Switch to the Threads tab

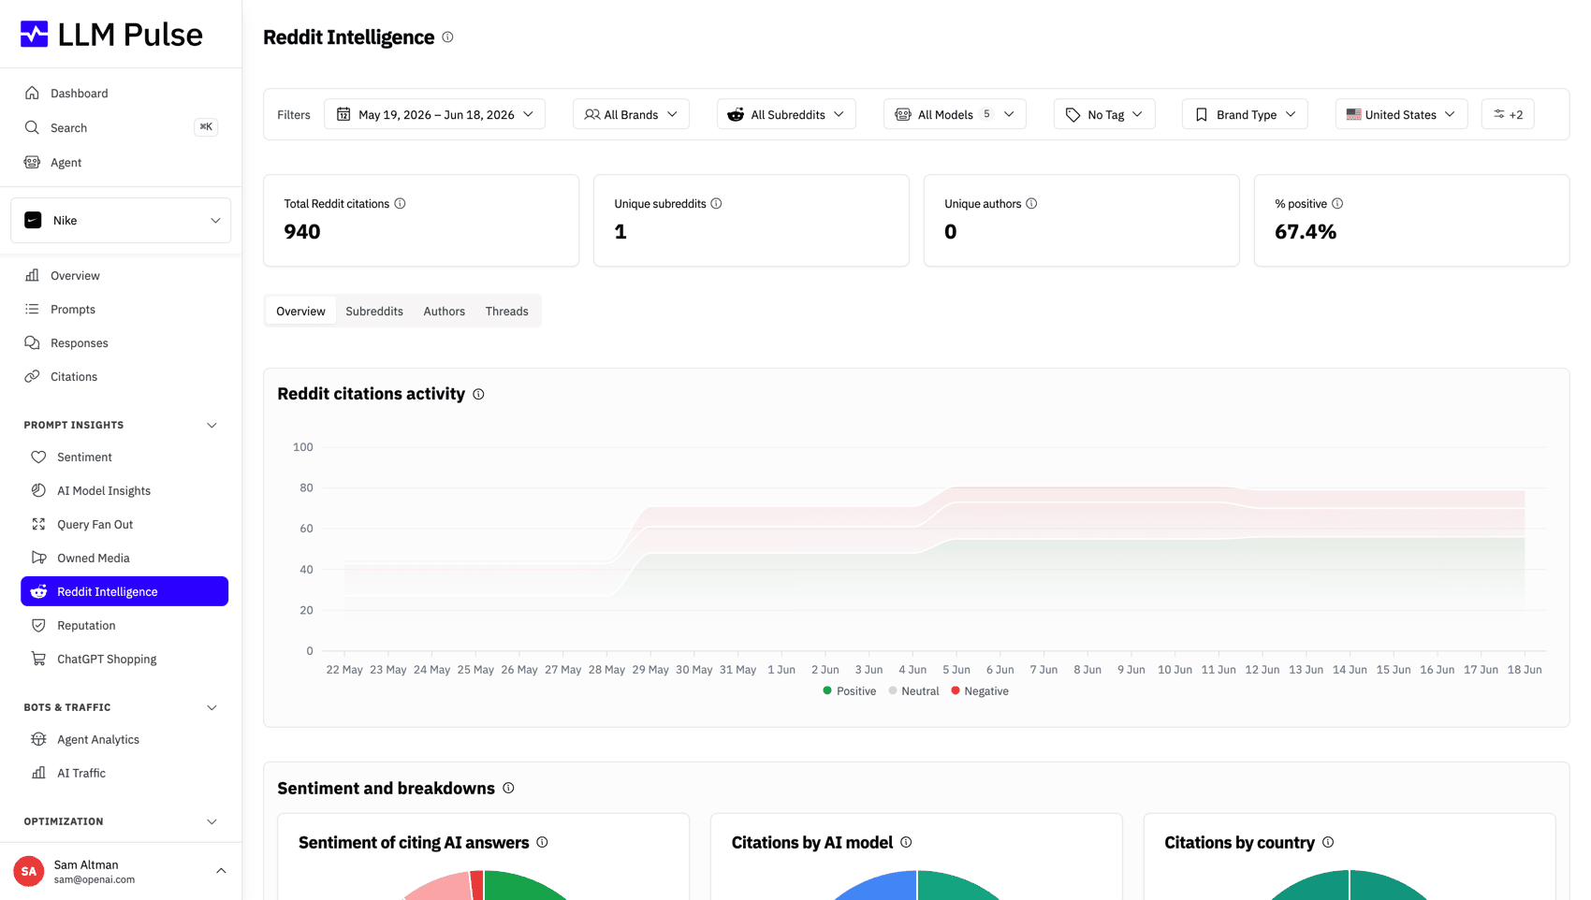click(x=506, y=311)
